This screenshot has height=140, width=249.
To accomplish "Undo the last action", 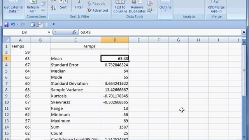I will [13, 24].
